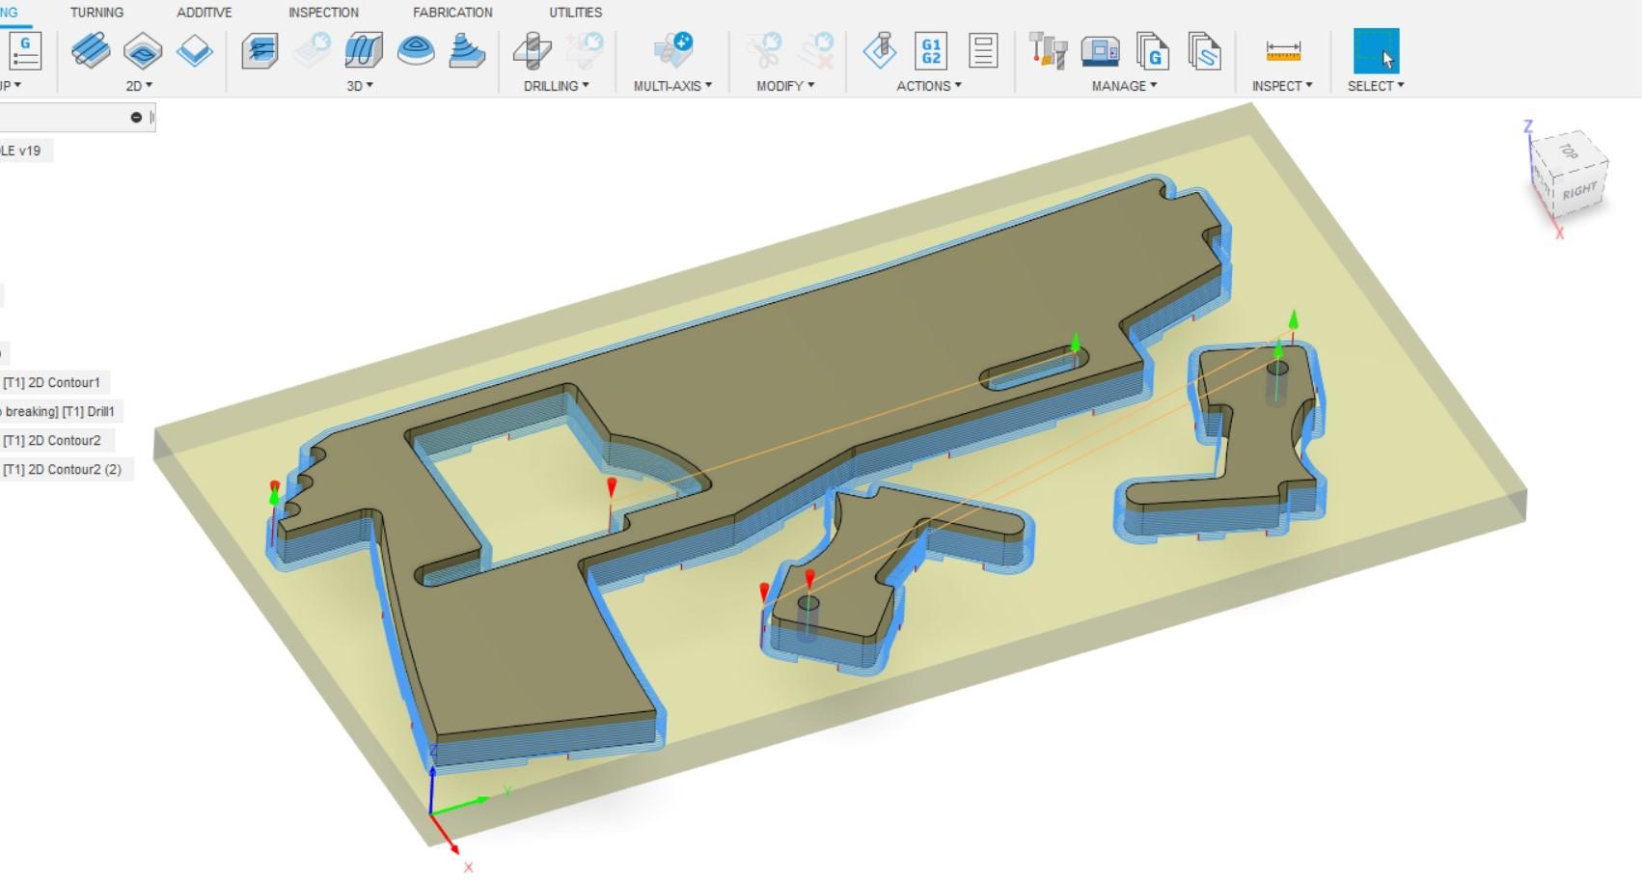The image size is (1642, 881).
Task: Click the RIGHT face of the ViewCube
Action: point(1579,190)
